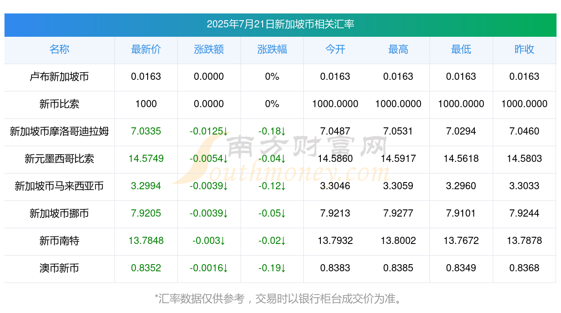
Task: Click the 最新价 column header
Action: (146, 49)
